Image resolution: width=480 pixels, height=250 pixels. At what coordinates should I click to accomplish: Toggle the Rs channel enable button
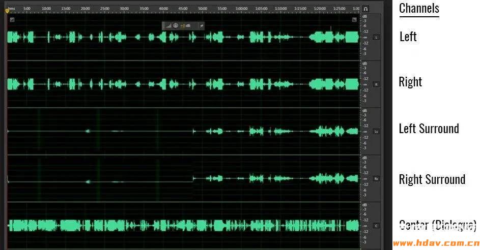(x=376, y=179)
